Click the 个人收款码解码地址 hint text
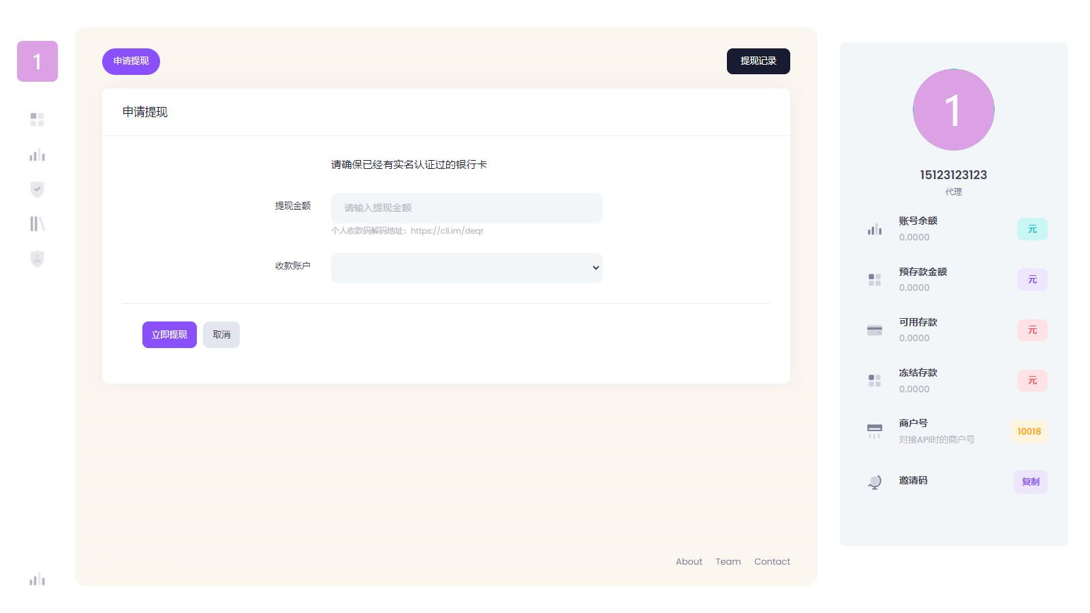The height and width of the screenshot is (613, 1090). pos(407,231)
